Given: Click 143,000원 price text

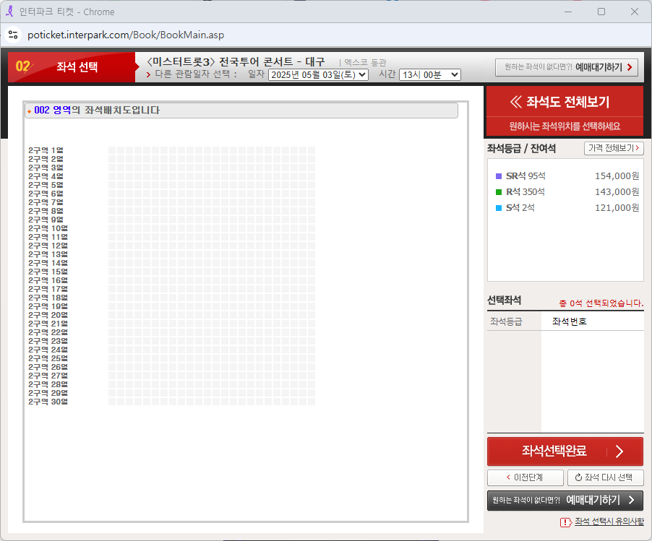Looking at the screenshot, I should 617,191.
